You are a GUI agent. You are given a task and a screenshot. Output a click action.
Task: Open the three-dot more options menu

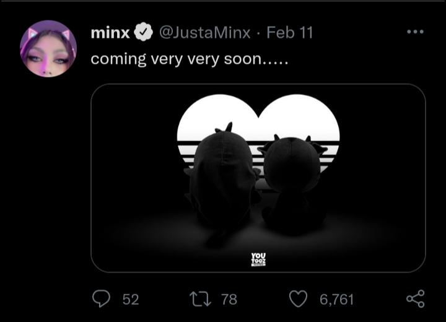pyautogui.click(x=415, y=32)
